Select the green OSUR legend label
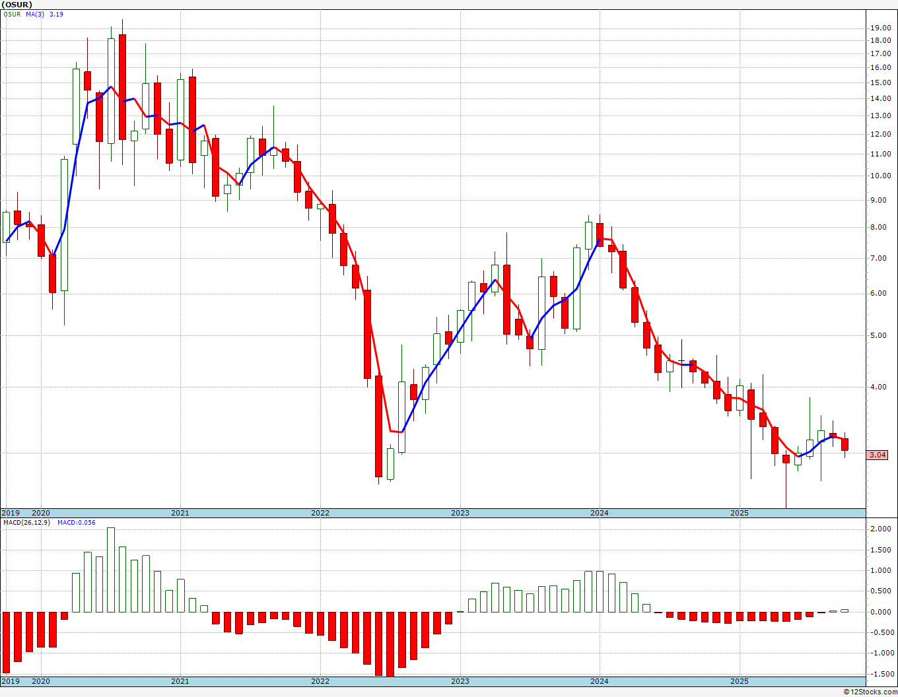Viewport: 898px width, 697px height. coord(12,14)
